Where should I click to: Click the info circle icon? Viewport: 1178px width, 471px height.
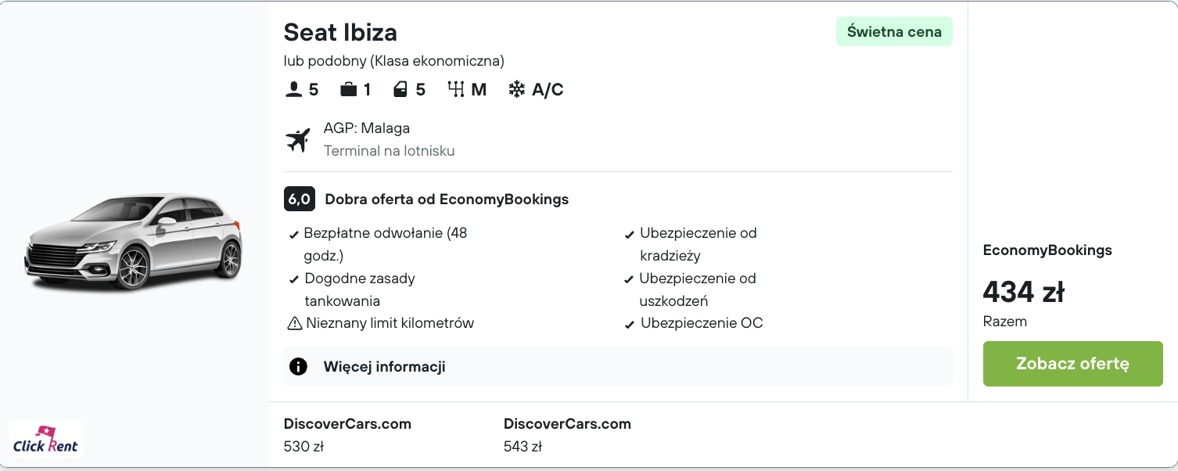pos(298,366)
